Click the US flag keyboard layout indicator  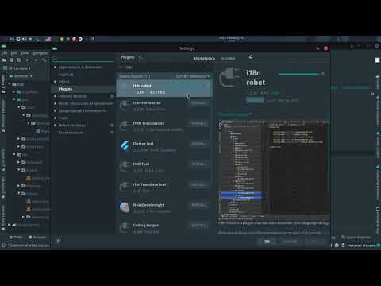48,39
